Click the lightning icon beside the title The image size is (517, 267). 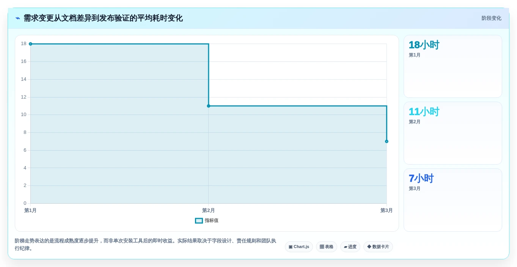[x=18, y=18]
